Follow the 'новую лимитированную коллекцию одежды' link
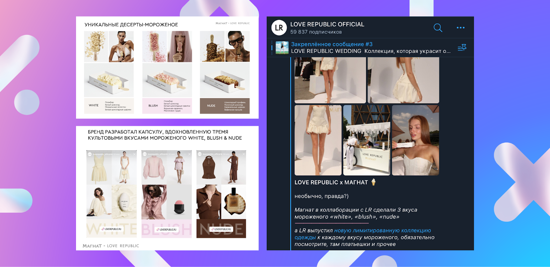 (x=382, y=231)
